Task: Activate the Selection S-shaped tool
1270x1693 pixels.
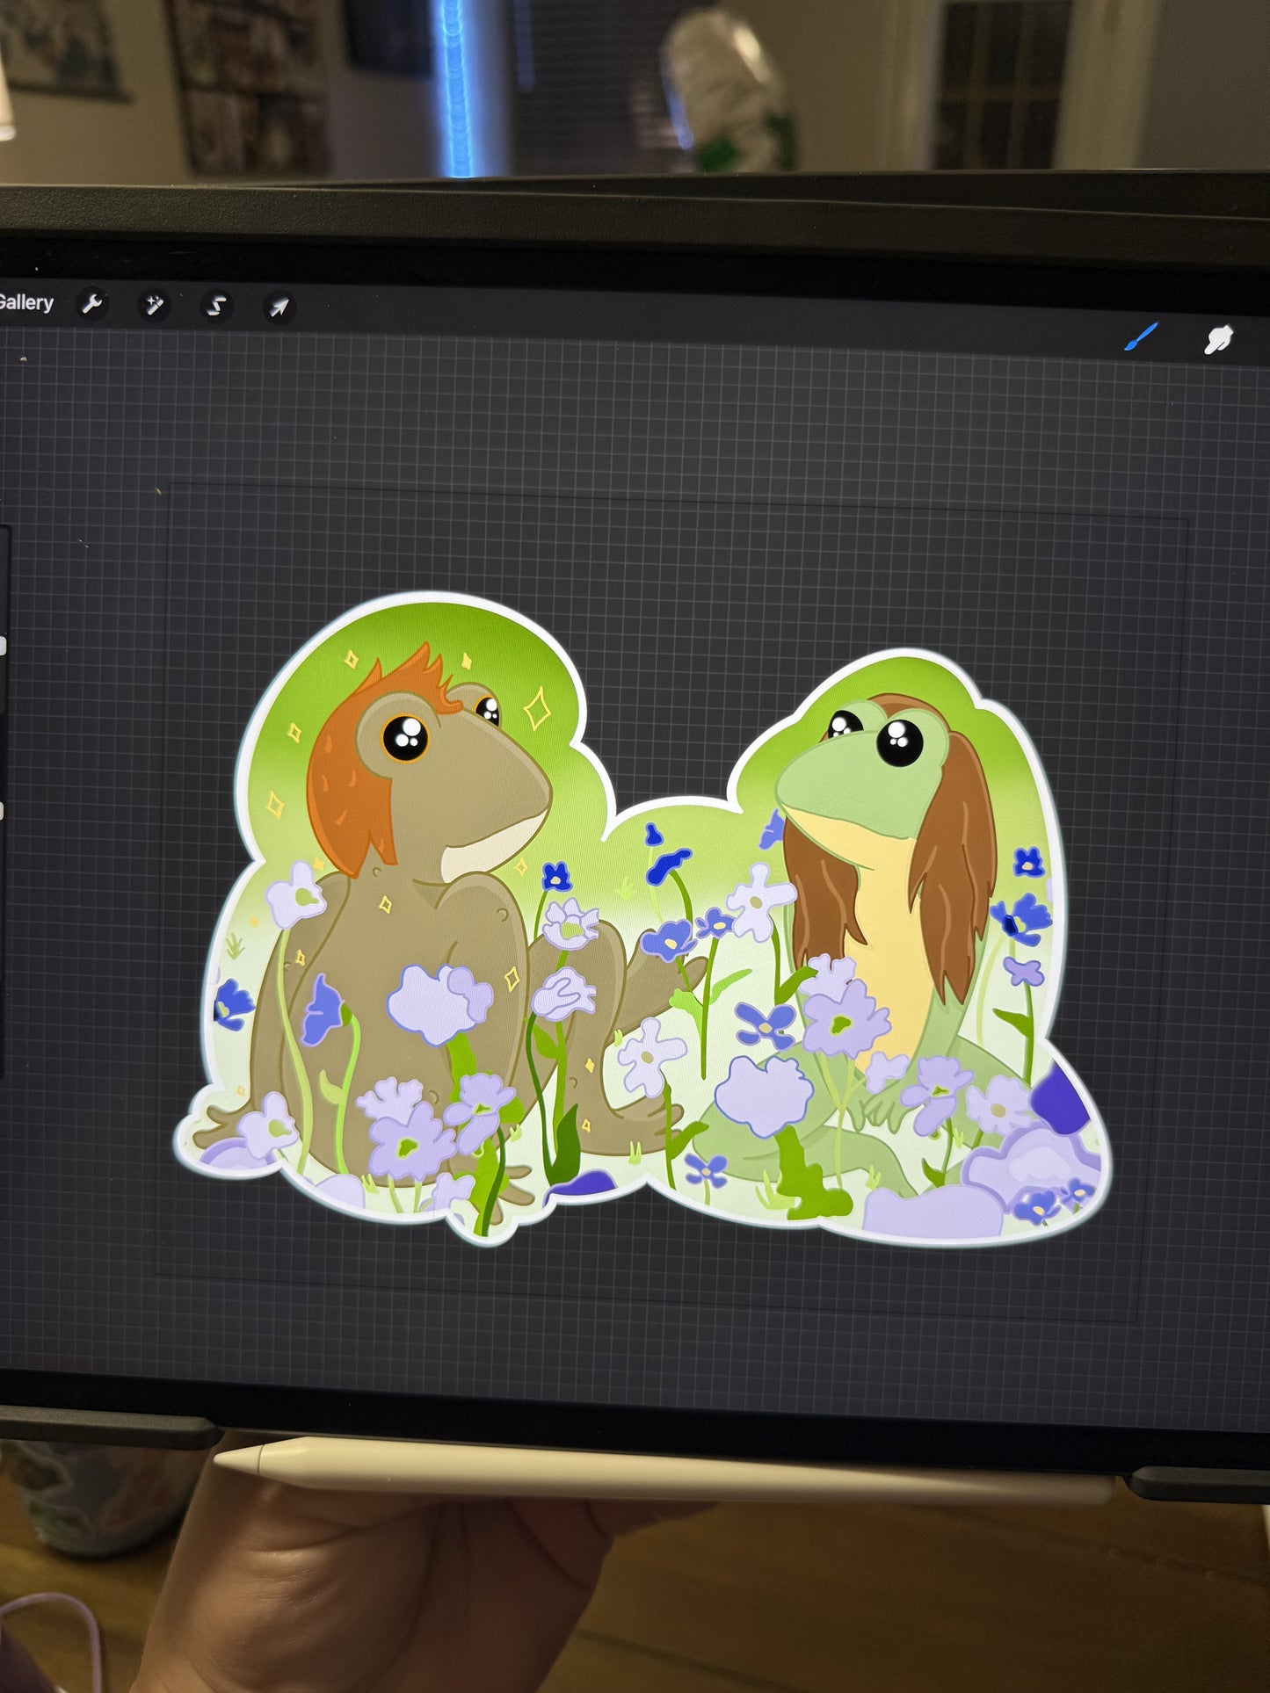Action: pos(216,307)
